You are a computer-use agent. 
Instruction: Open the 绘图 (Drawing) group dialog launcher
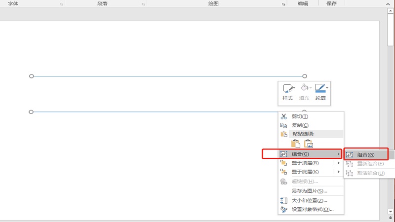tap(283, 4)
